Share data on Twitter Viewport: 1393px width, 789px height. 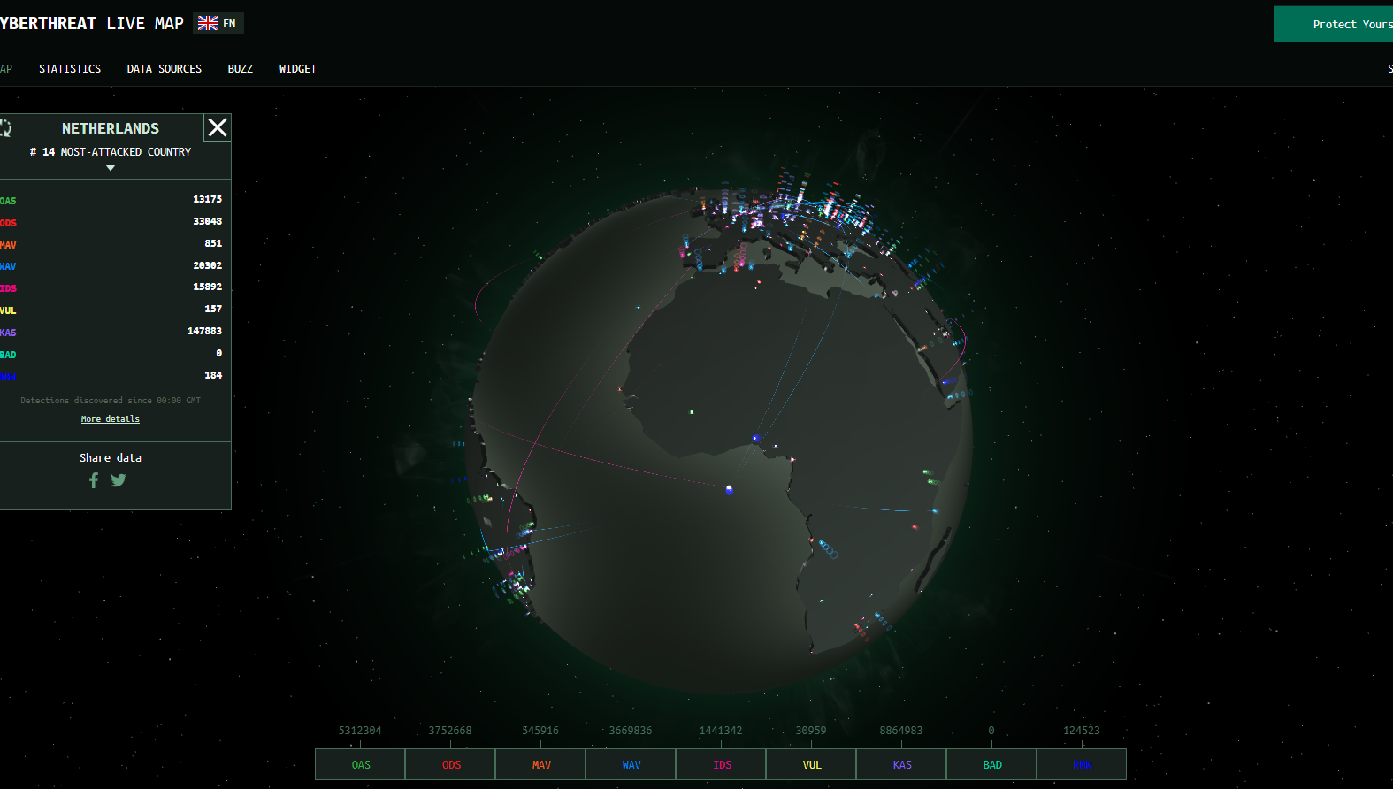coord(119,480)
